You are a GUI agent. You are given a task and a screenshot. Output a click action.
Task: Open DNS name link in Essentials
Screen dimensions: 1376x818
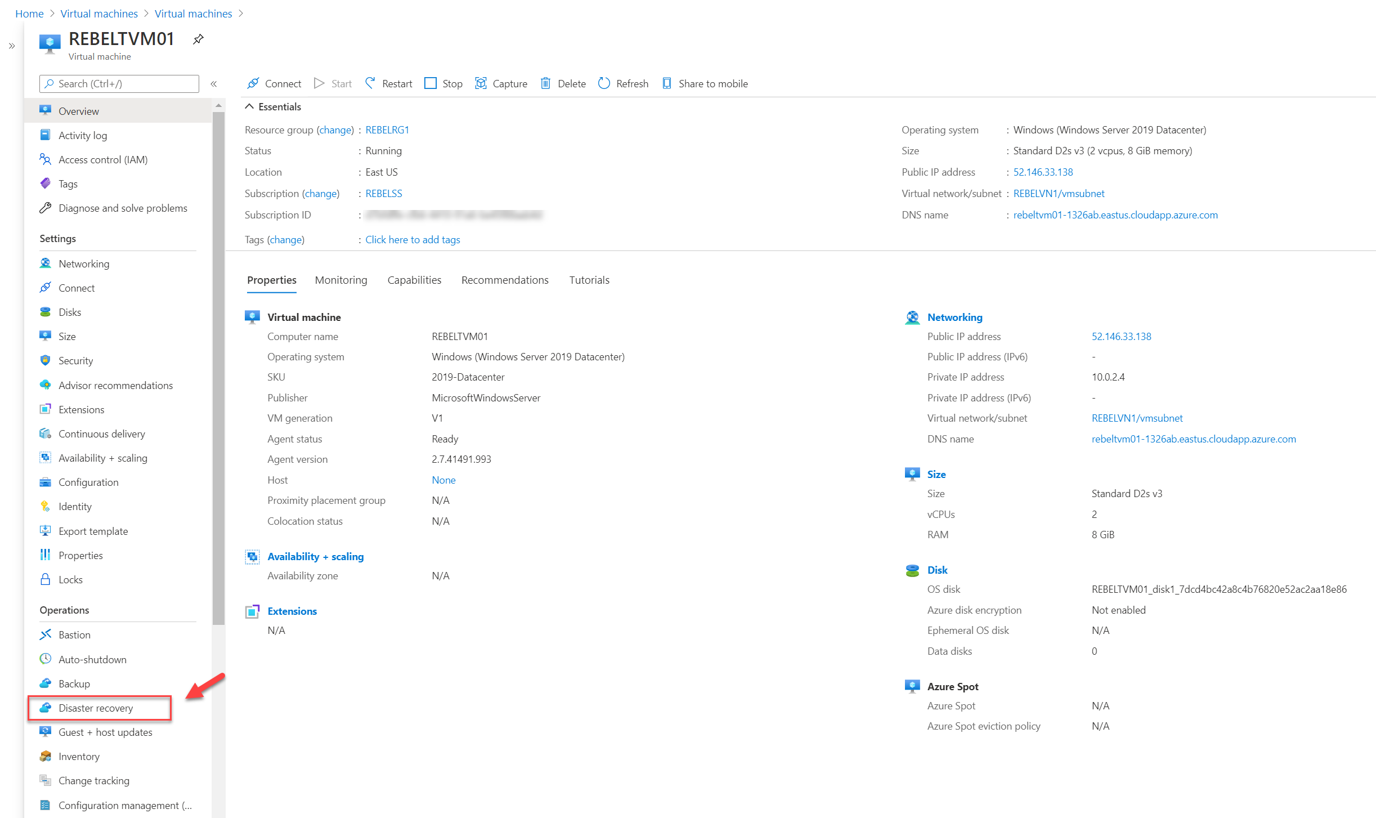tap(1115, 214)
